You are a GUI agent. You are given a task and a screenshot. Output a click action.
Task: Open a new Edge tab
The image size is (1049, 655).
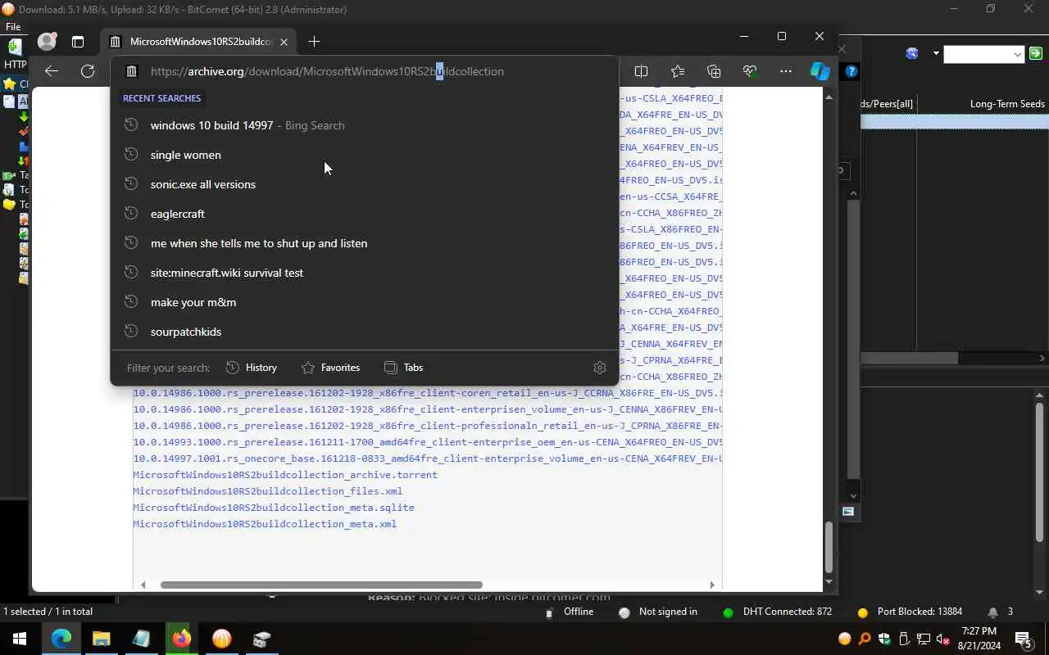coord(314,42)
